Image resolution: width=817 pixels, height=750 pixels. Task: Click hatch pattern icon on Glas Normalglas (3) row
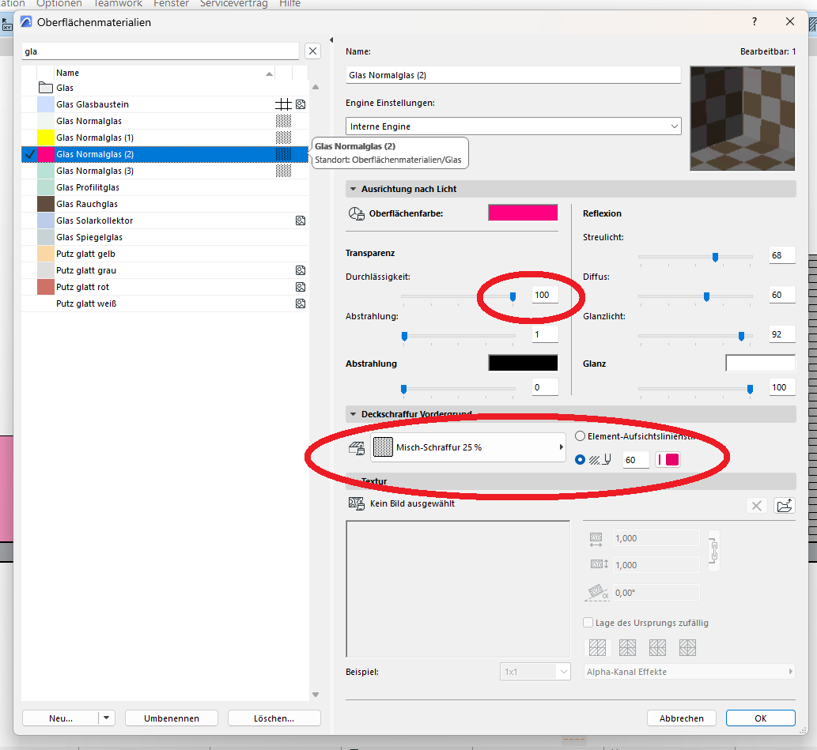(283, 171)
